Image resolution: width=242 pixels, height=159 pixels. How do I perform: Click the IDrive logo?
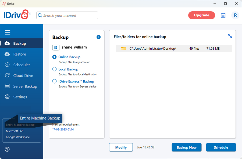click(x=17, y=15)
